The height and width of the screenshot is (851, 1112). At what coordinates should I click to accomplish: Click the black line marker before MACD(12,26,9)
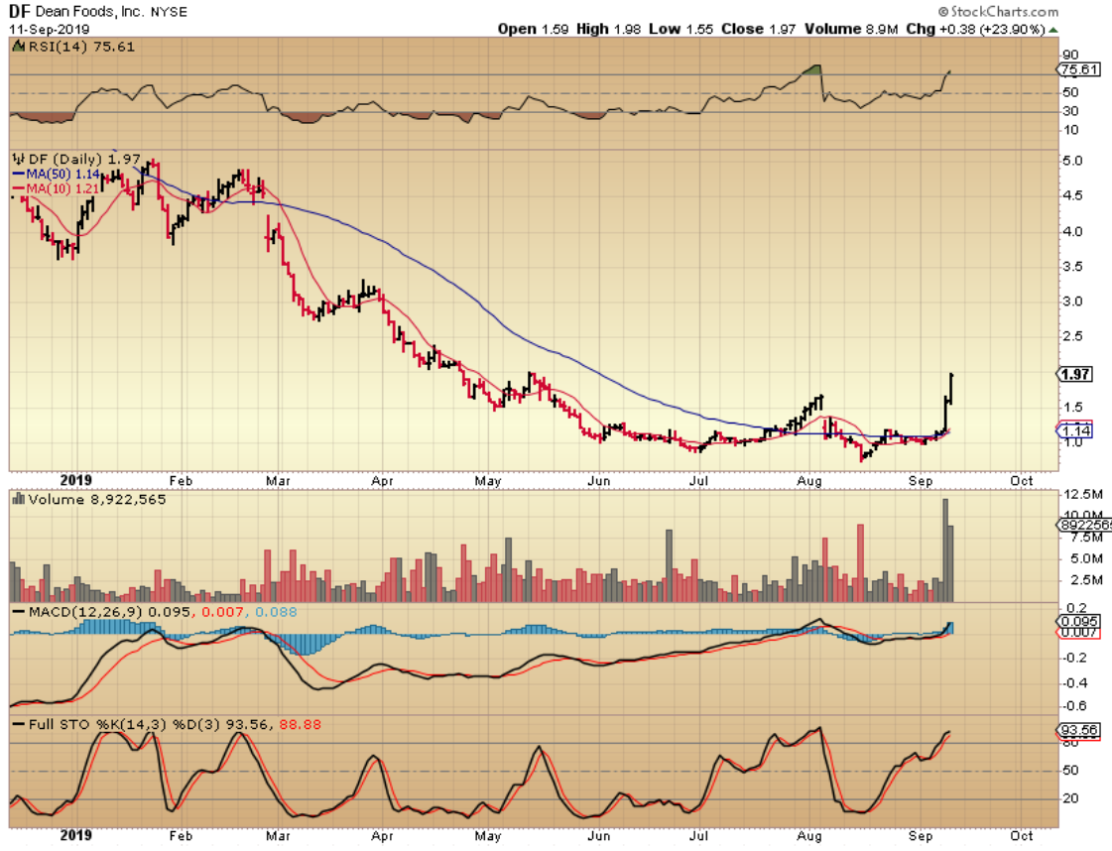click(19, 612)
